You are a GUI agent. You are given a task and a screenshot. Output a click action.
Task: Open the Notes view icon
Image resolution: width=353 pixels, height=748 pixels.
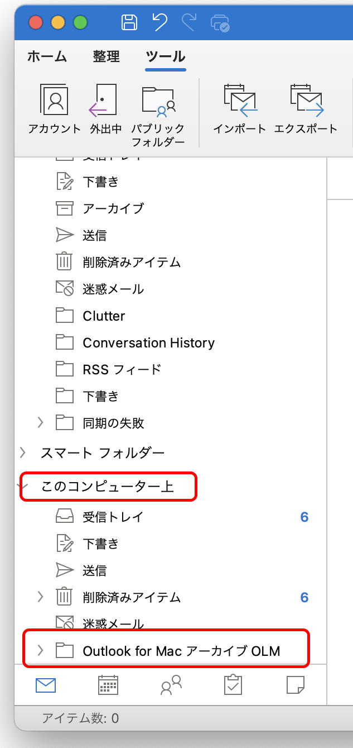296,685
